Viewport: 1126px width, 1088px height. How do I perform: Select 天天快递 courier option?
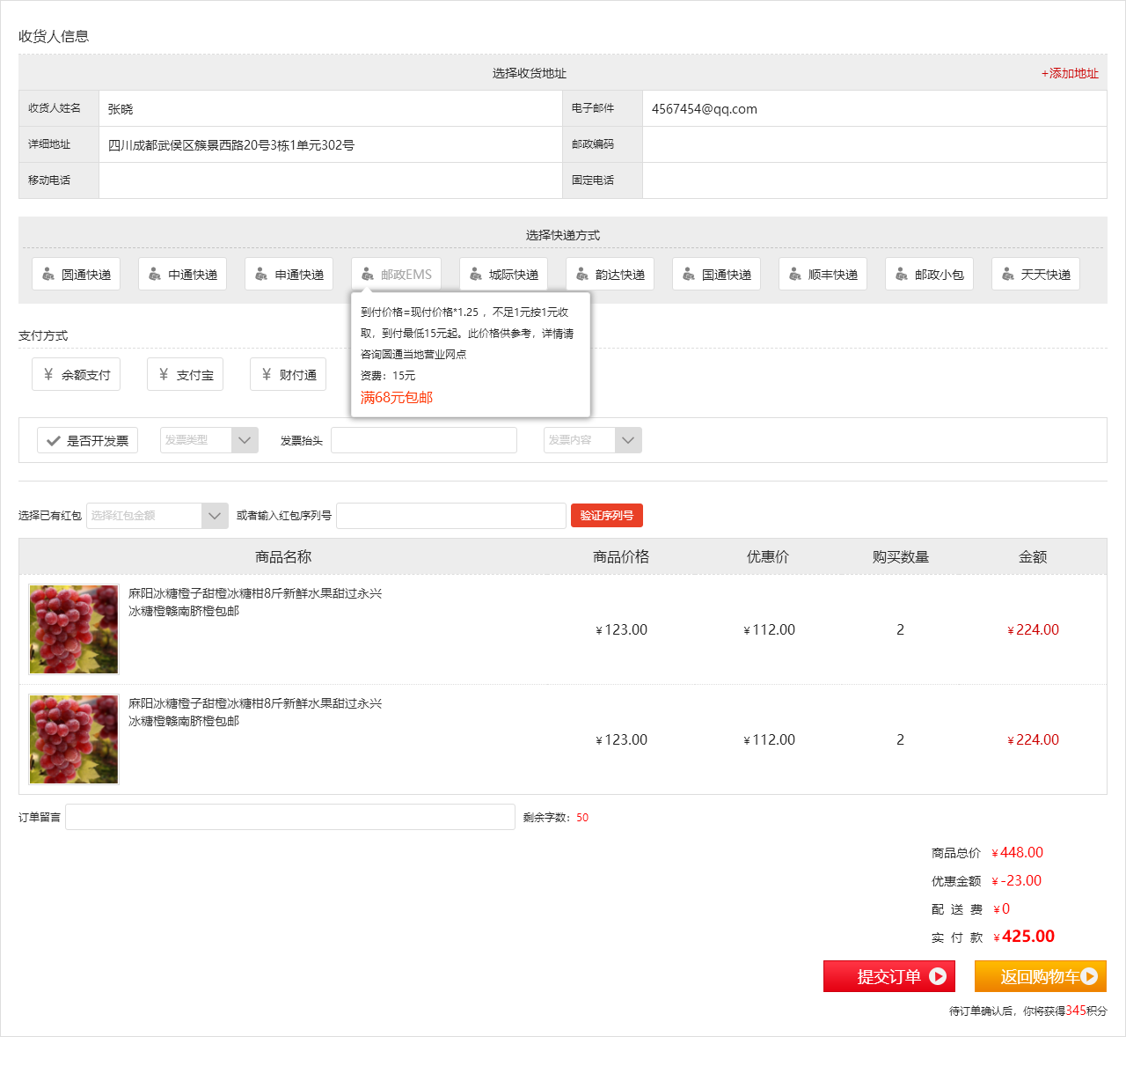pyautogui.click(x=1035, y=275)
